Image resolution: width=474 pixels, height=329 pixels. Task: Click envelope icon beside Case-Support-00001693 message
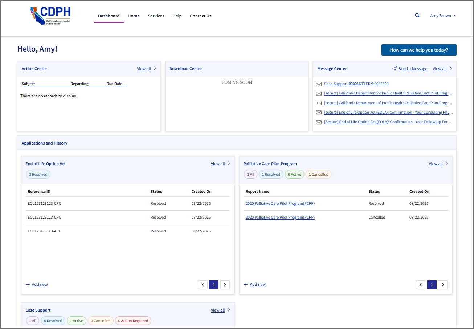(x=319, y=84)
